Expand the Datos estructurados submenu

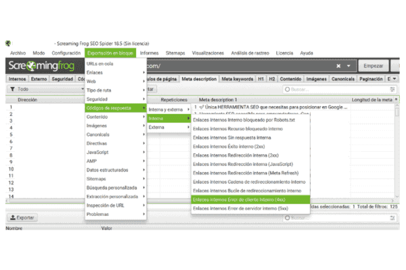point(116,170)
